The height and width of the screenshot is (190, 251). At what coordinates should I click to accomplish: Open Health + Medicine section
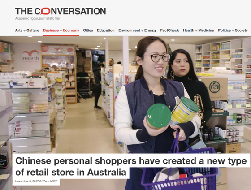199,30
